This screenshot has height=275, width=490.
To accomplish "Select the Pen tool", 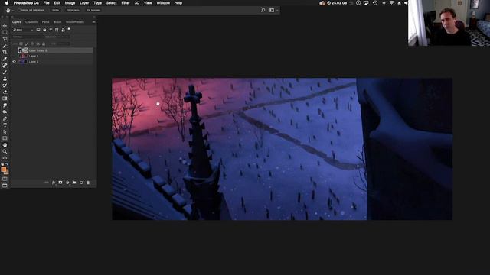I will (x=5, y=118).
